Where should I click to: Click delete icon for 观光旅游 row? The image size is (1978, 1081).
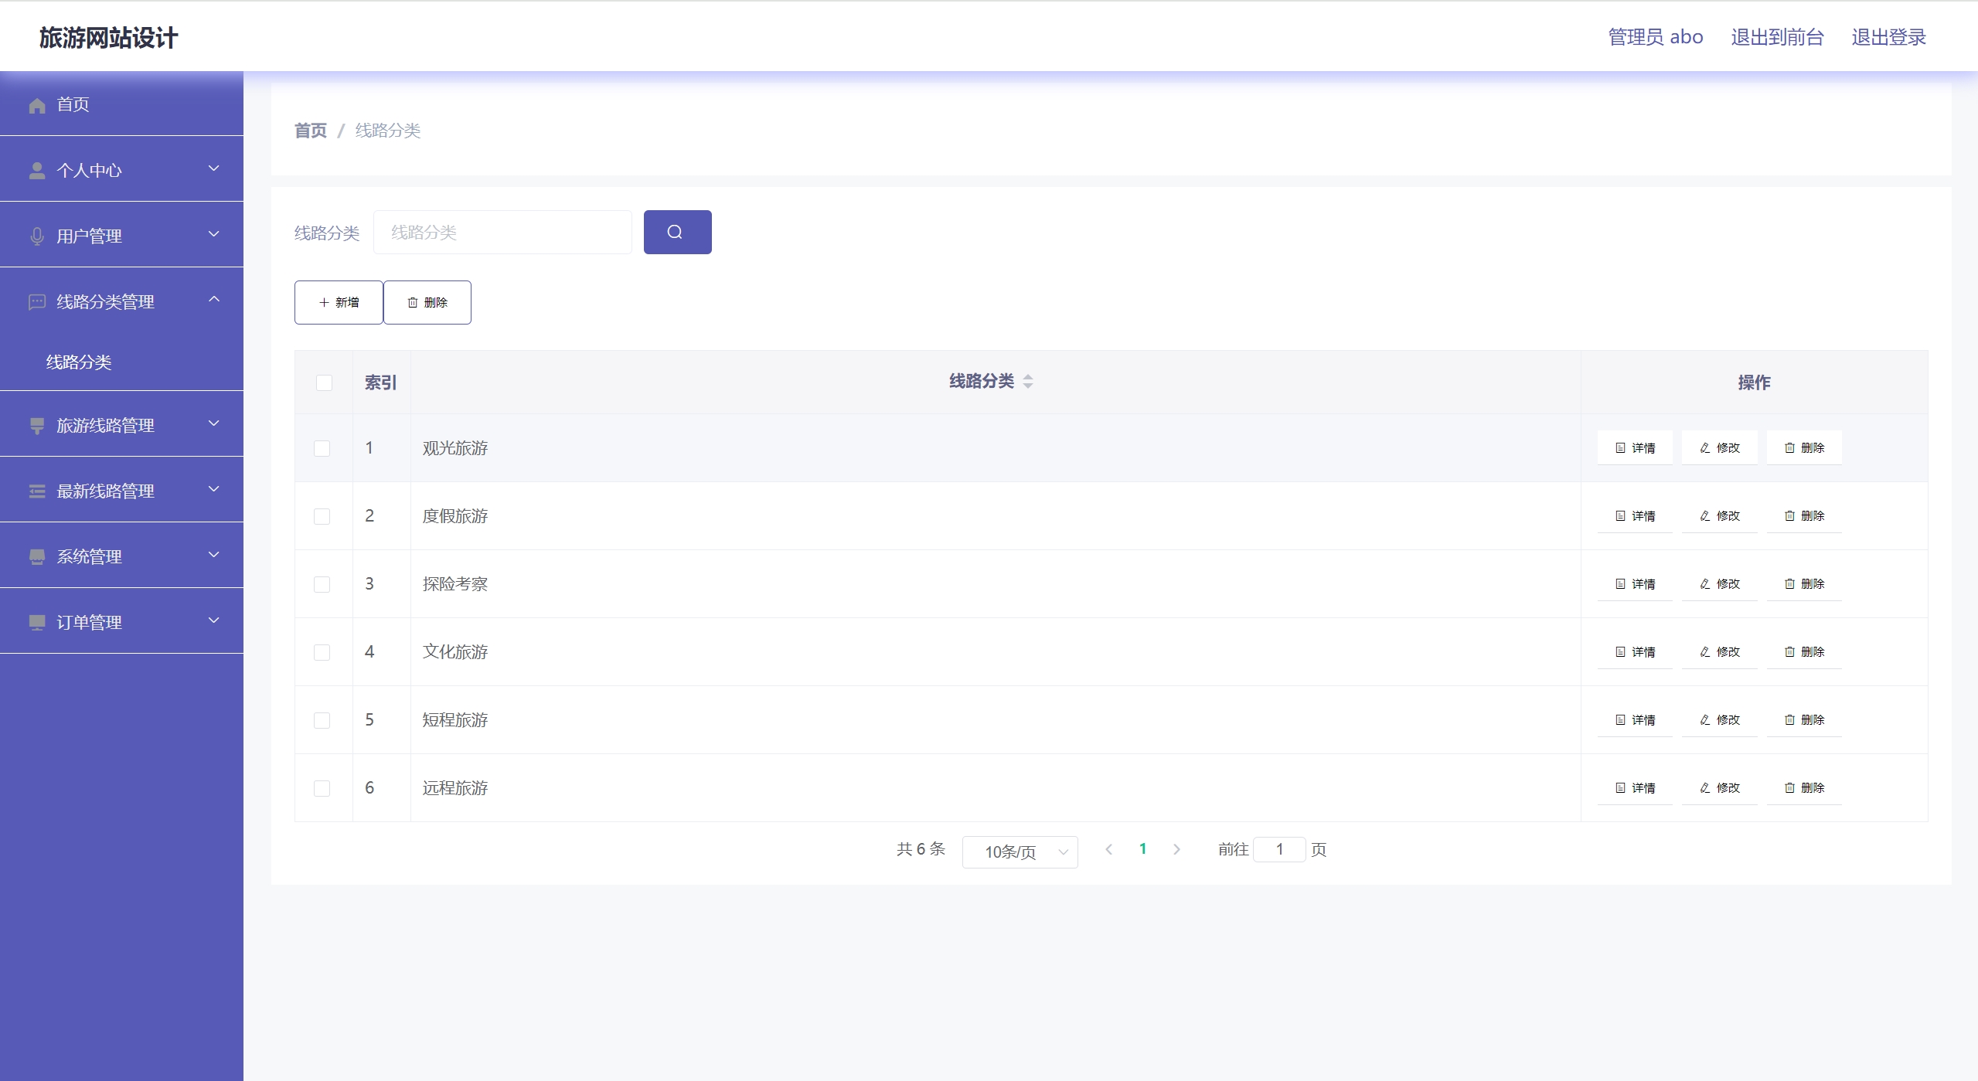[x=1789, y=448]
